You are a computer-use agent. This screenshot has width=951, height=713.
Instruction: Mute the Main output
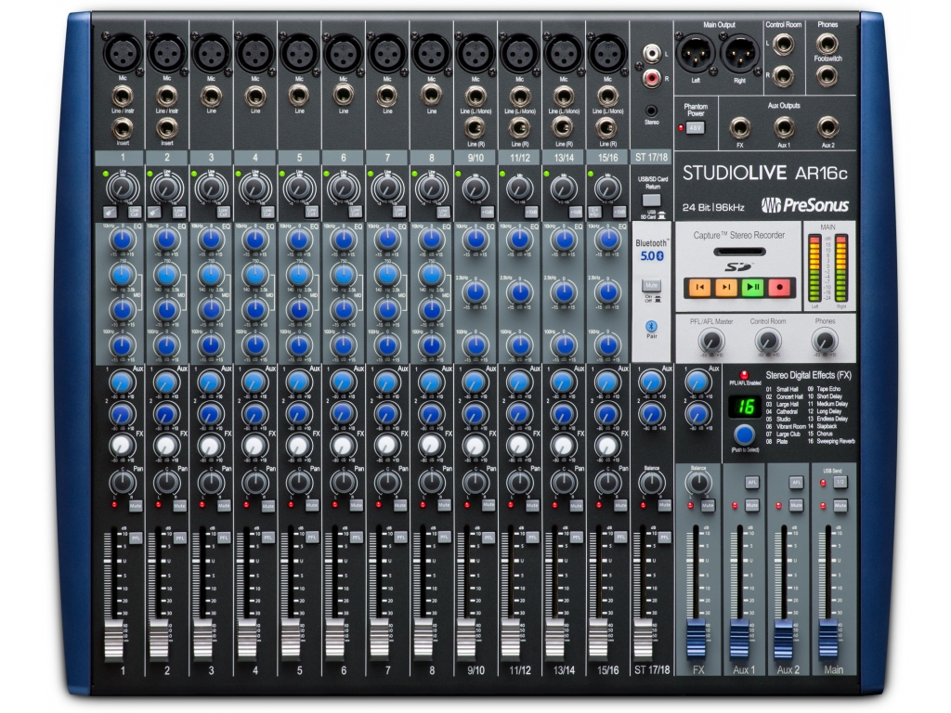tap(840, 505)
